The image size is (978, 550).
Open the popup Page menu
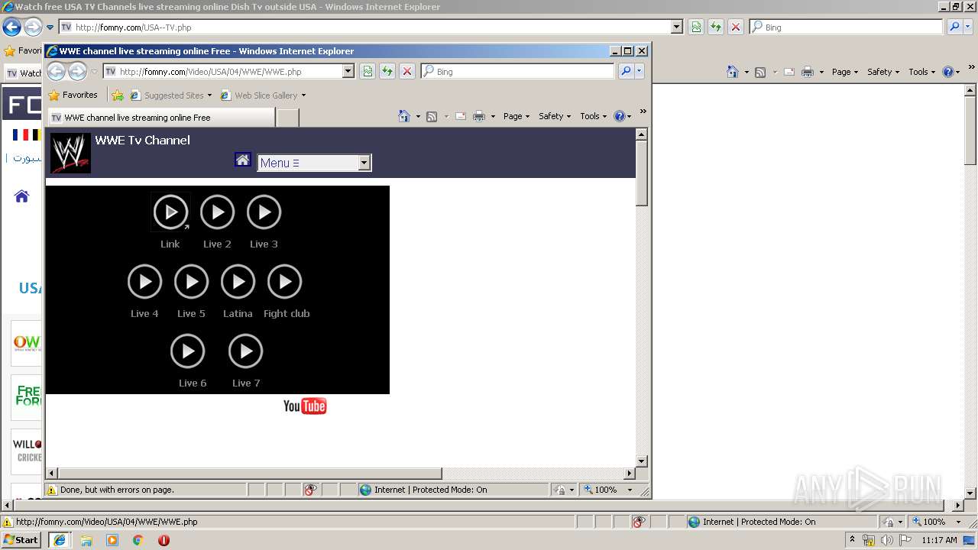tap(517, 116)
